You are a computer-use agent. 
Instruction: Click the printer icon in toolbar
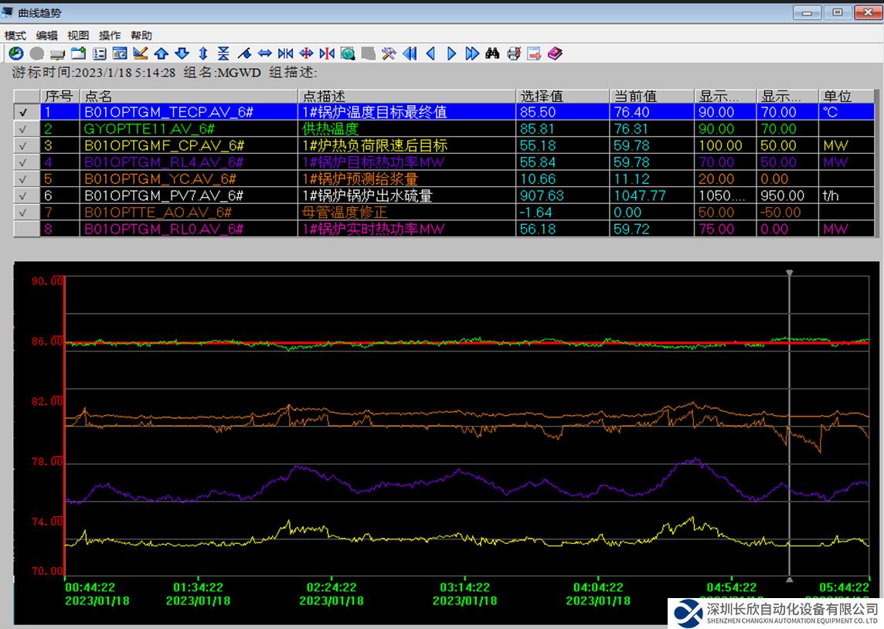point(513,53)
